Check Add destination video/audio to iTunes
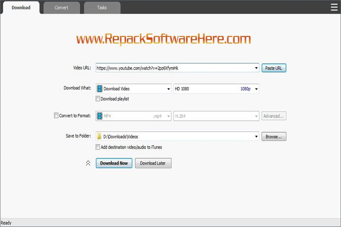This screenshot has width=341, height=227. 98,147
